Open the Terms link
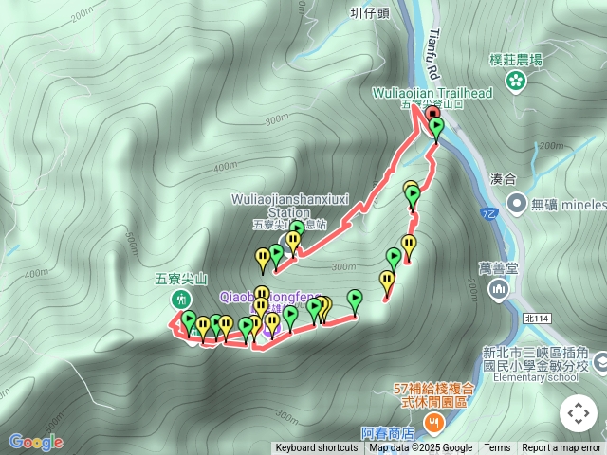This screenshot has width=607, height=455. click(x=497, y=448)
